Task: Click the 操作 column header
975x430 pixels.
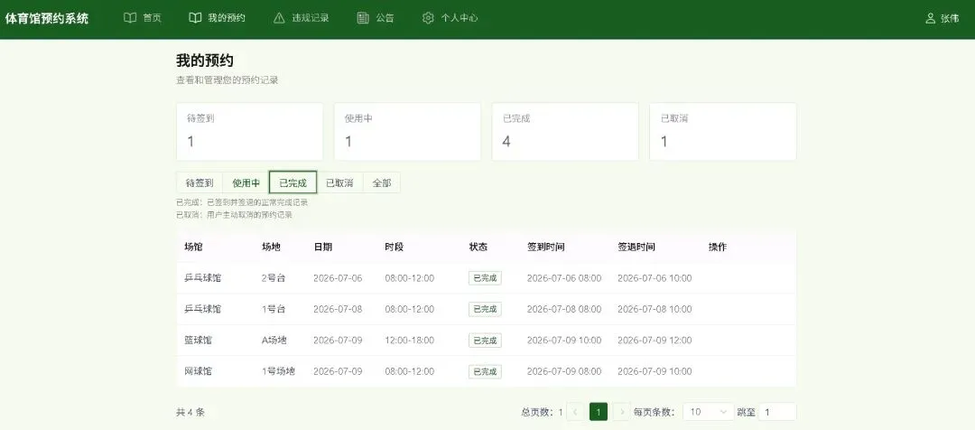Action: coord(718,247)
